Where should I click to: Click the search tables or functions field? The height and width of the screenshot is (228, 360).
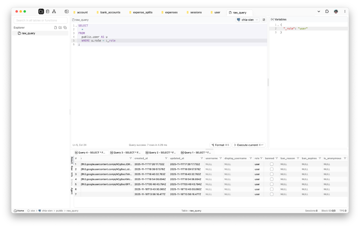coord(40,20)
